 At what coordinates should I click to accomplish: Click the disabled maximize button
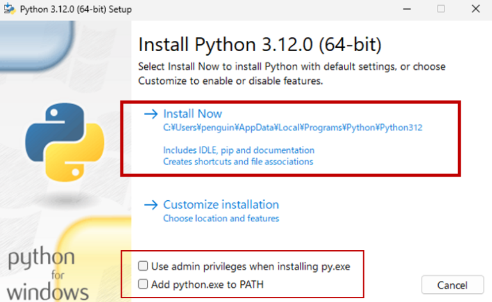pyautogui.click(x=441, y=9)
